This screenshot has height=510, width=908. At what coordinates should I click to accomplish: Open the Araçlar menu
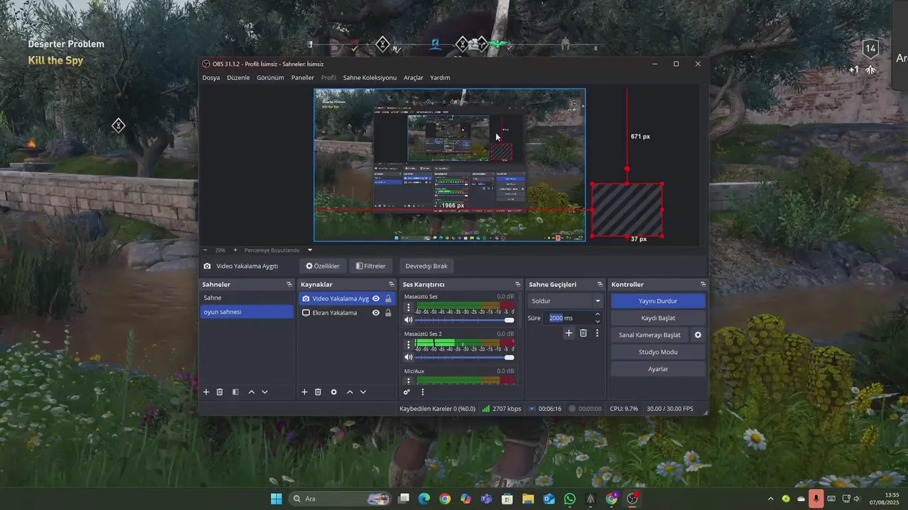414,78
